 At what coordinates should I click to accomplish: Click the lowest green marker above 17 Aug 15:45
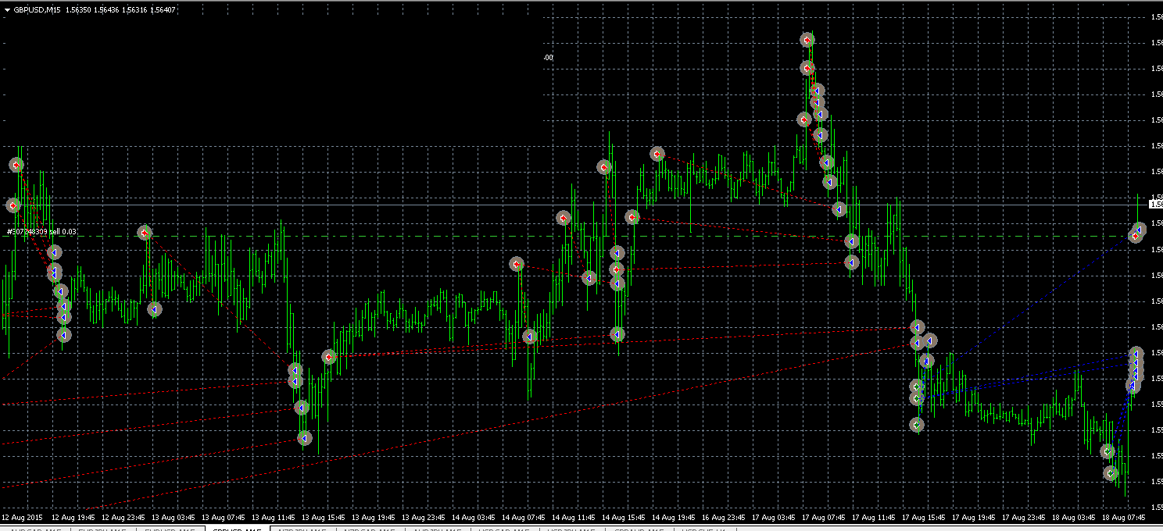917,425
